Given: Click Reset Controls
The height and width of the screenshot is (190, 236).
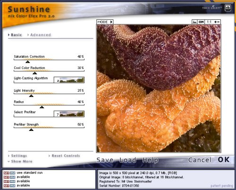Looking at the screenshot, I should [64, 155].
